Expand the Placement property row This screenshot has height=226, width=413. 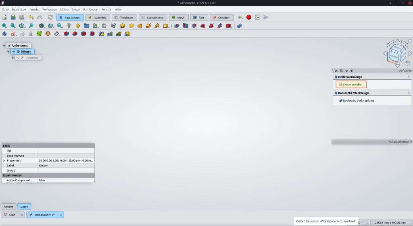pyautogui.click(x=4, y=160)
